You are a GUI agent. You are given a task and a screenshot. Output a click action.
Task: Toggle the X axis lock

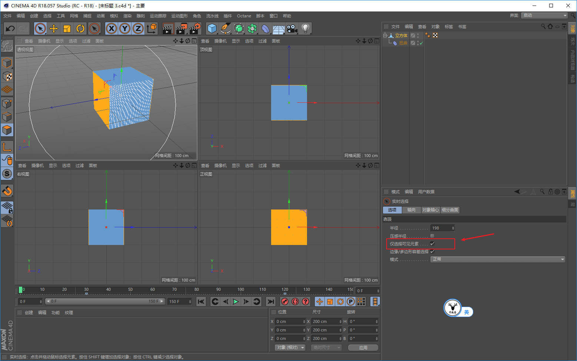[x=111, y=28]
